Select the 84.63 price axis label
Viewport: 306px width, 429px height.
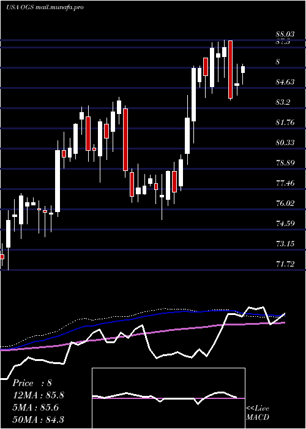click(x=285, y=82)
